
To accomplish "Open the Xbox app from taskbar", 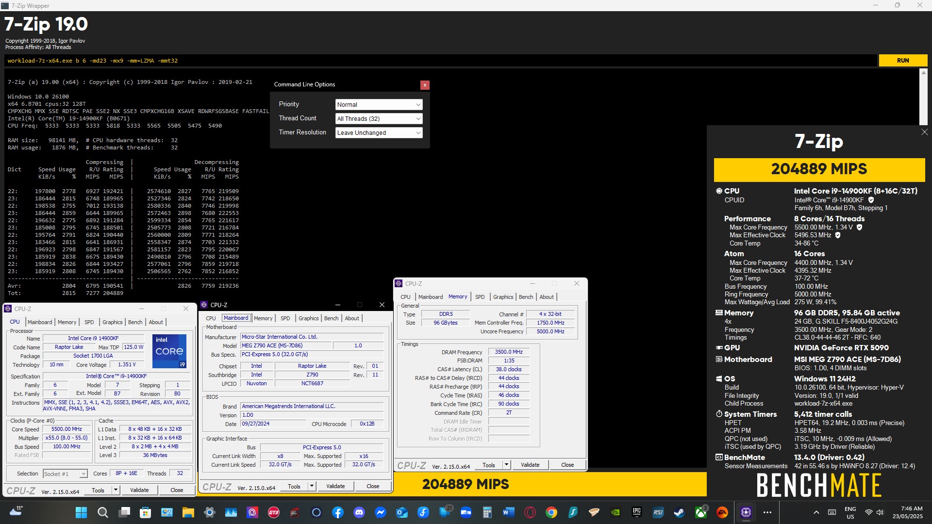I will coord(700,512).
